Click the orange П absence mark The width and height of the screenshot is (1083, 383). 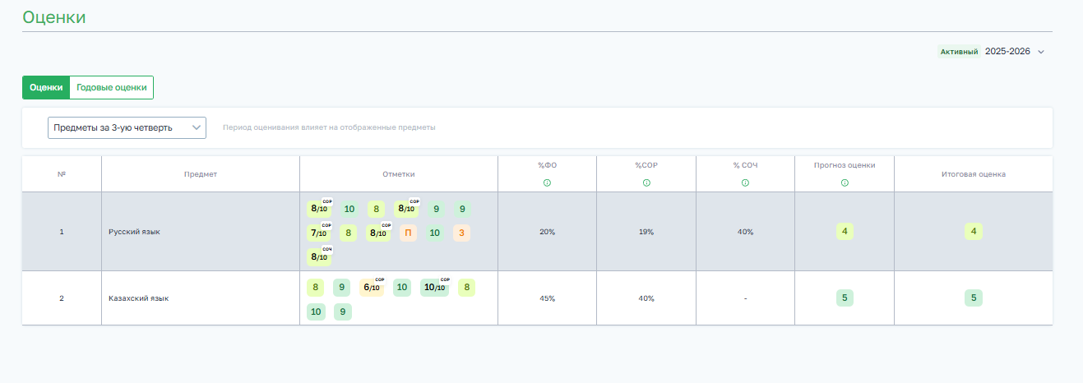[408, 233]
